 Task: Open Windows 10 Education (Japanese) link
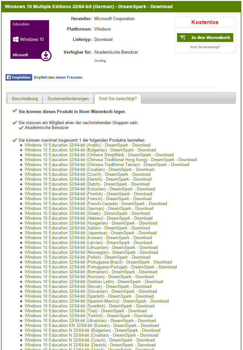(x=91, y=233)
